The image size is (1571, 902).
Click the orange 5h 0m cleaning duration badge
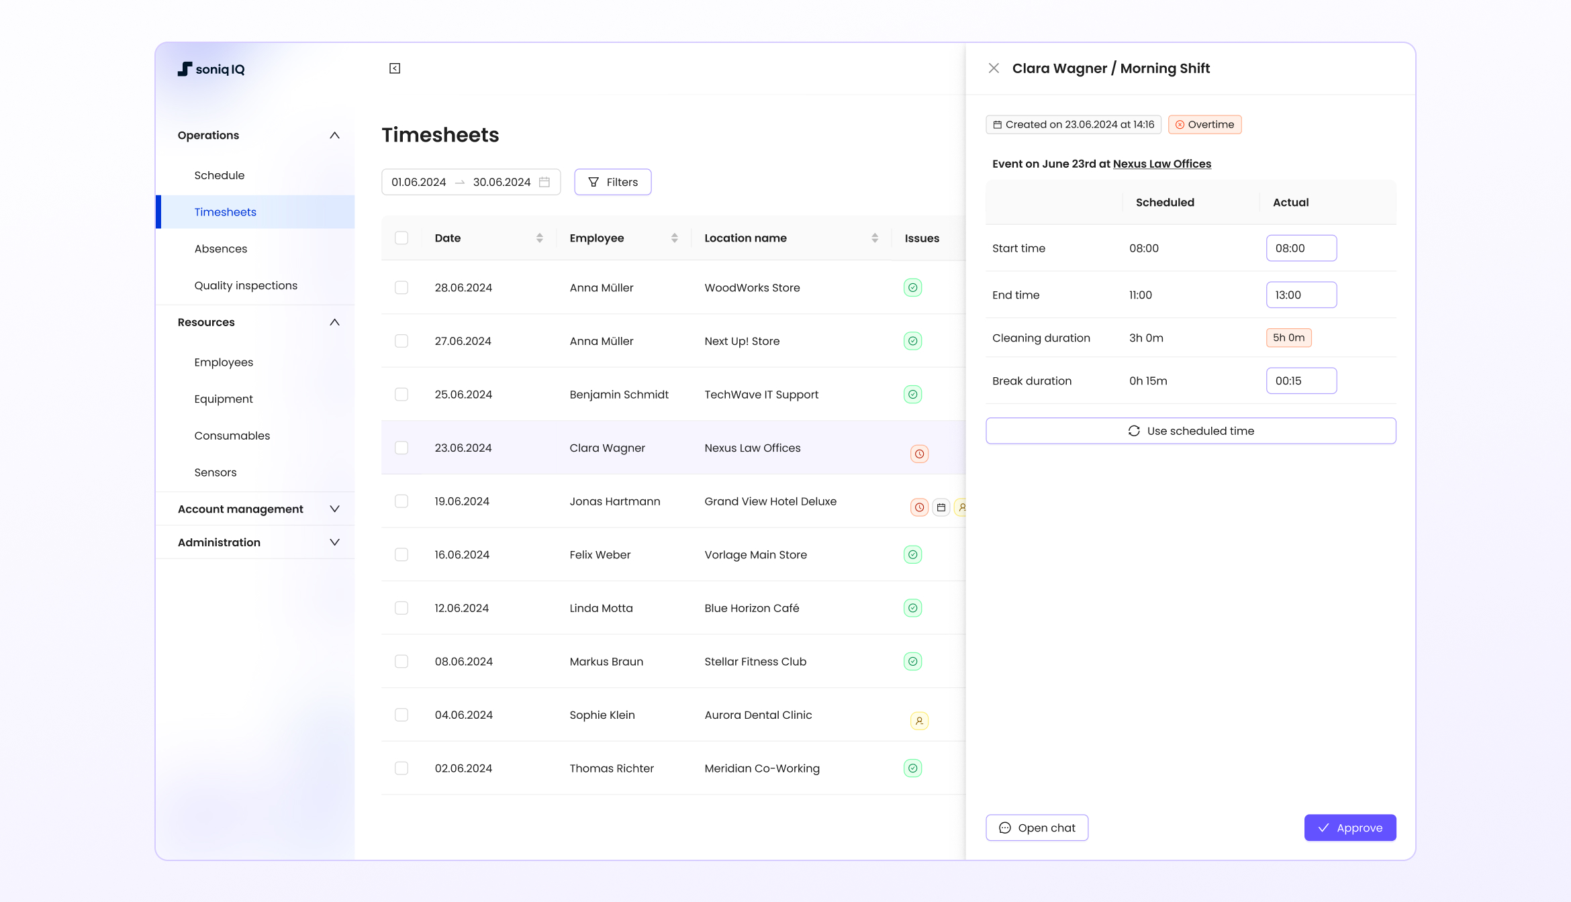pos(1288,338)
